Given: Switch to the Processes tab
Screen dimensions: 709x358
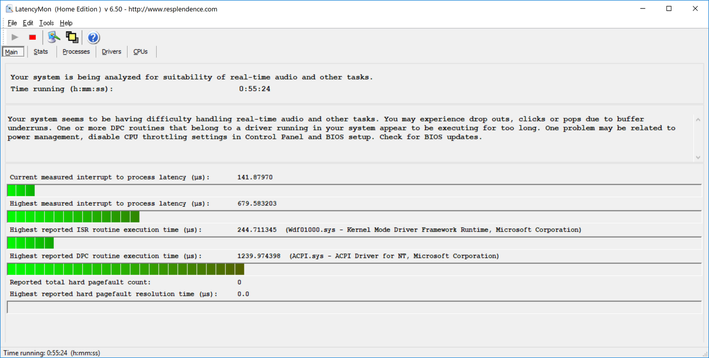Looking at the screenshot, I should coord(76,52).
